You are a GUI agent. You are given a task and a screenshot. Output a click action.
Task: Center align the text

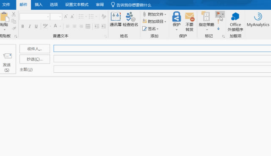point(75,26)
